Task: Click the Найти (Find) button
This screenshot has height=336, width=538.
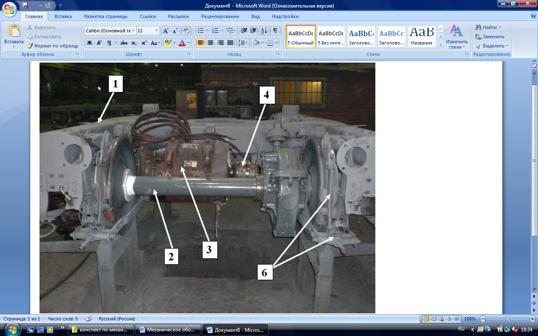Action: (x=488, y=27)
